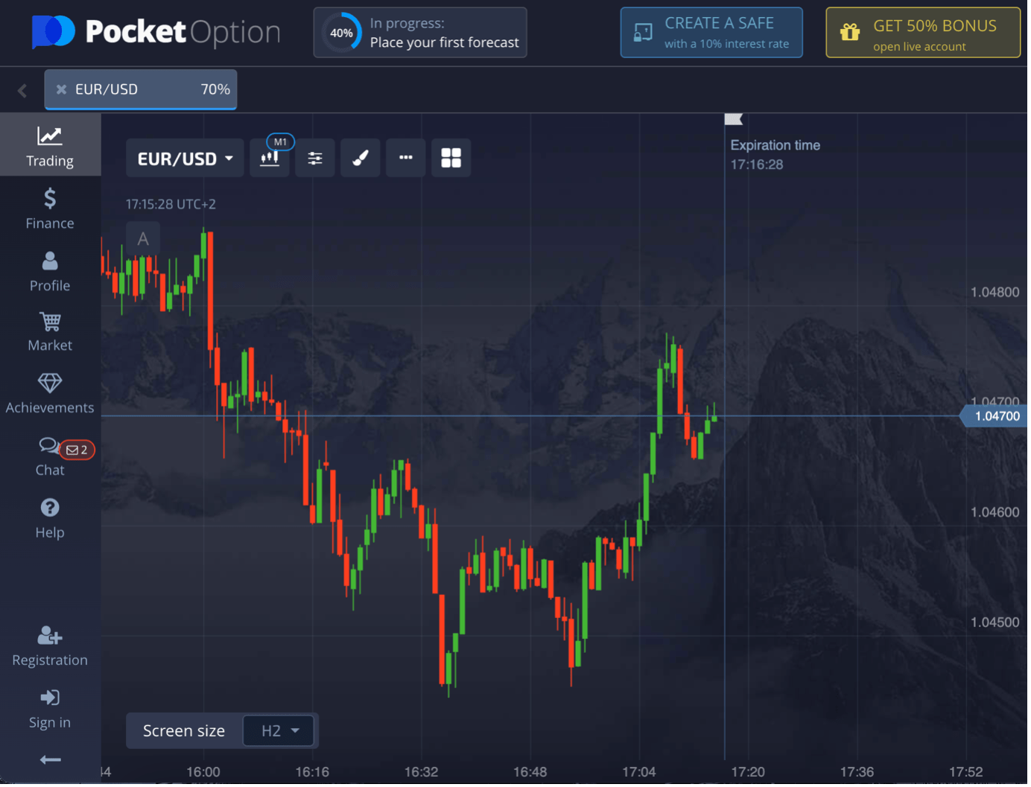Click GET 50% BONUS to open account
The height and width of the screenshot is (787, 1031).
[922, 32]
